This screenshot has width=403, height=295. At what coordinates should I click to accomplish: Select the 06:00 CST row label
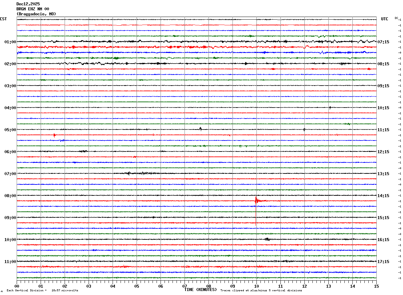pos(10,152)
